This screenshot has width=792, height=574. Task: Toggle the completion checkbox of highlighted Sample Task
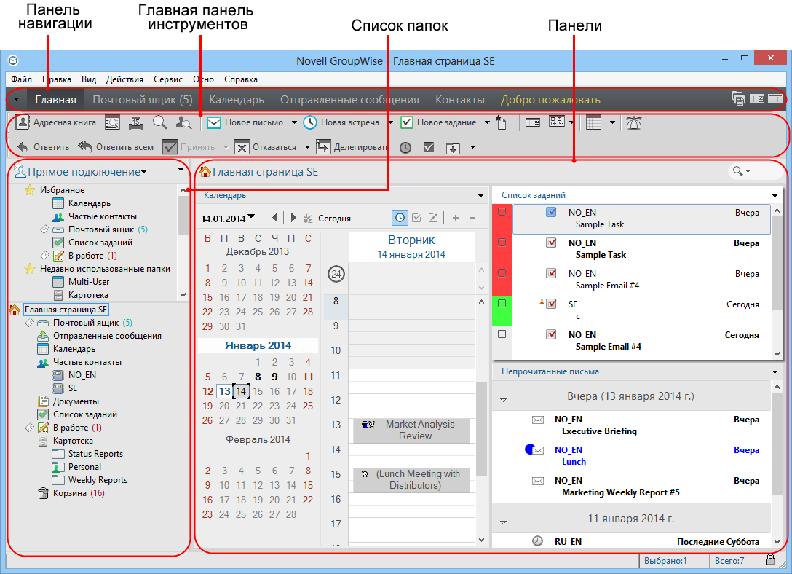click(551, 212)
